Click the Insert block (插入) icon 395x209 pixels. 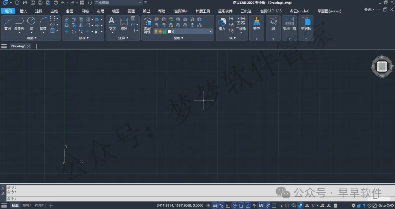tap(222, 22)
